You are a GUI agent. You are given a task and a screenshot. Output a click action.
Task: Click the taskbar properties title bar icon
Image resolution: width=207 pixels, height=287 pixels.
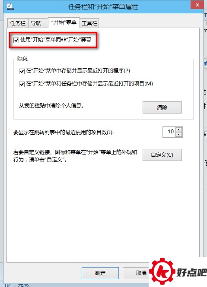pos(10,6)
